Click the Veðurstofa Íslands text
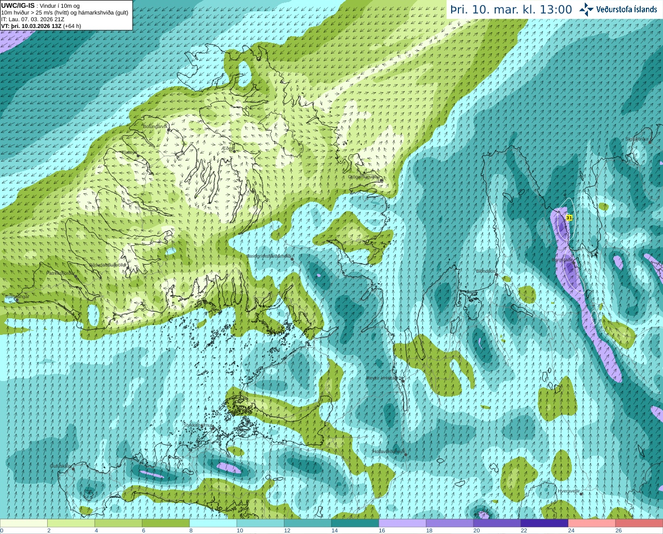The width and height of the screenshot is (663, 534). [627, 9]
